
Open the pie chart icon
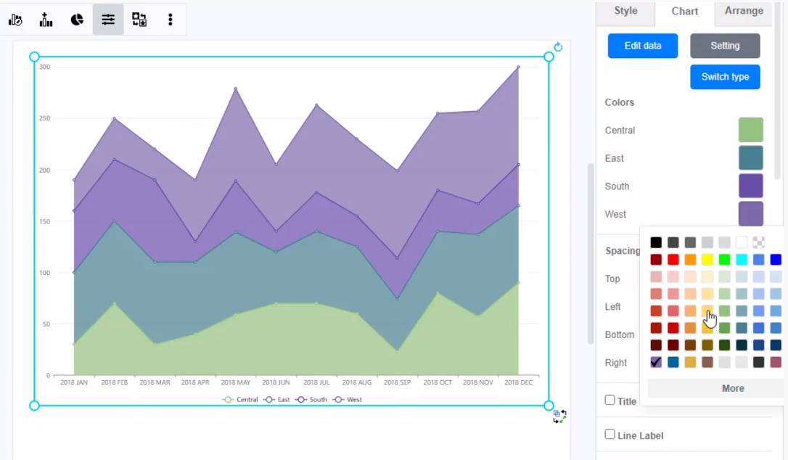(77, 20)
